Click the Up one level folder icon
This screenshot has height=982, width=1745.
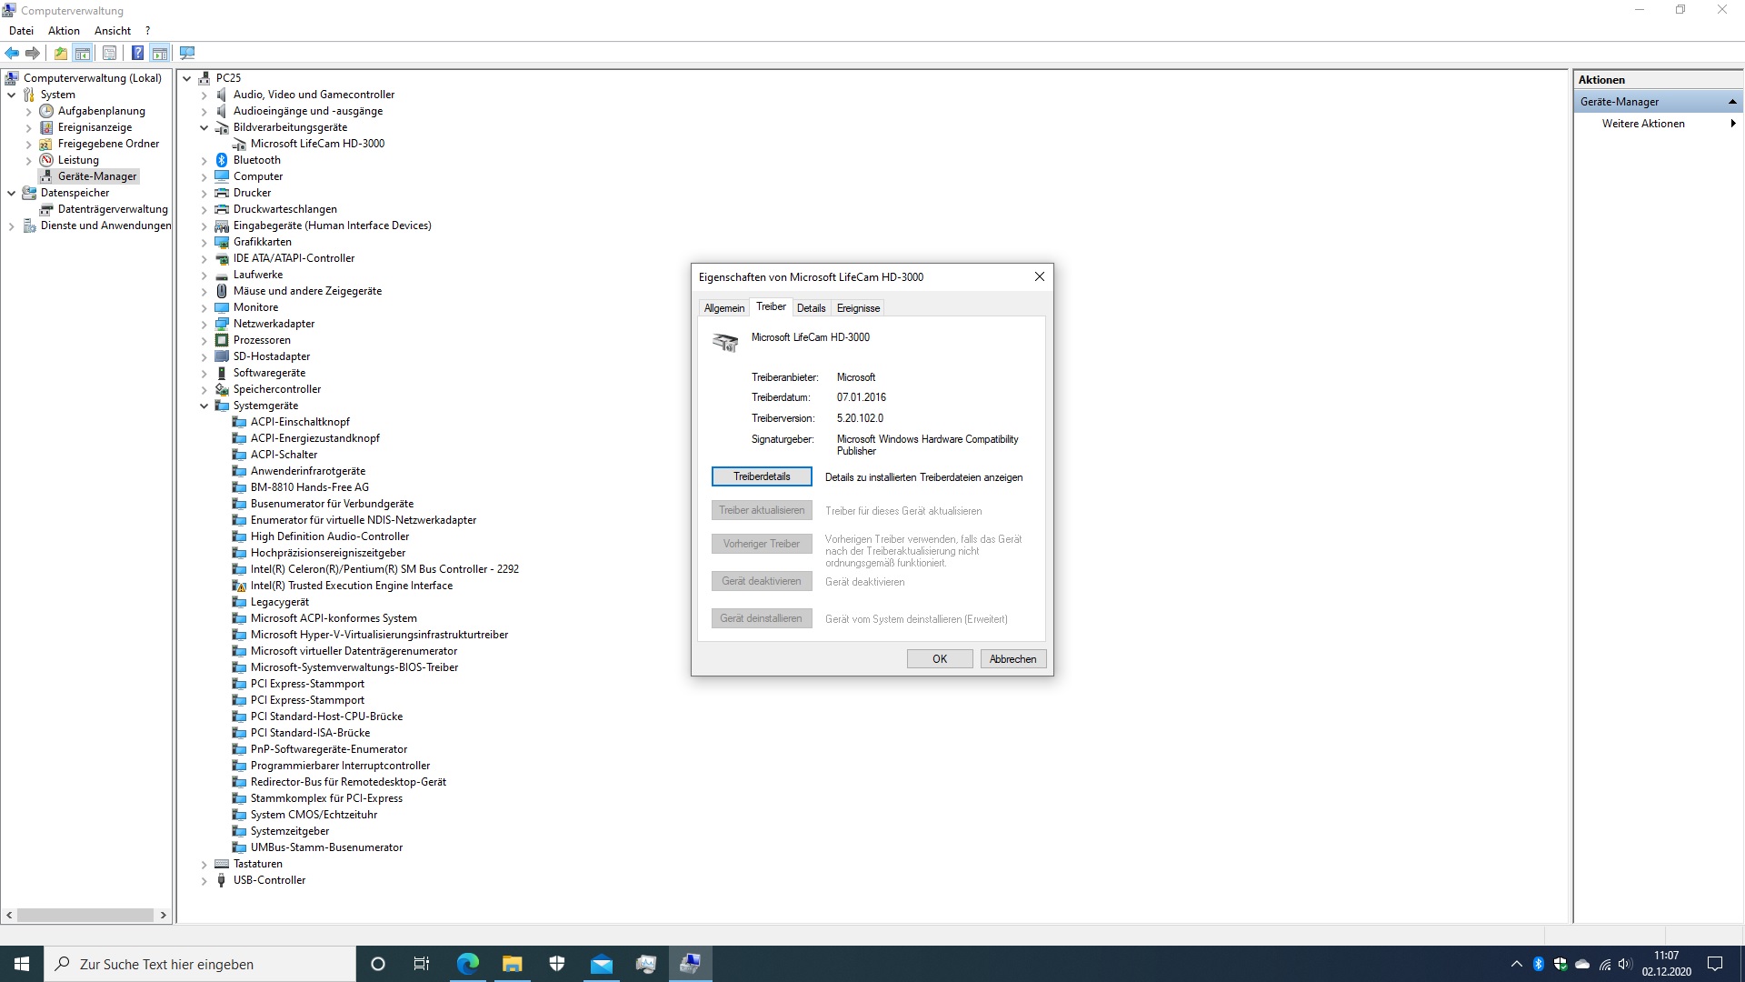60,53
